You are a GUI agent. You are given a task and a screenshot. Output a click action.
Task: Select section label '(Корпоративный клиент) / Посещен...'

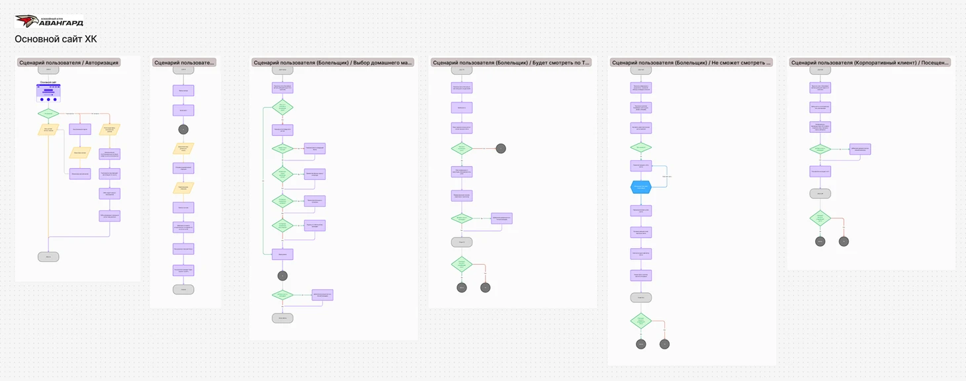click(x=870, y=63)
